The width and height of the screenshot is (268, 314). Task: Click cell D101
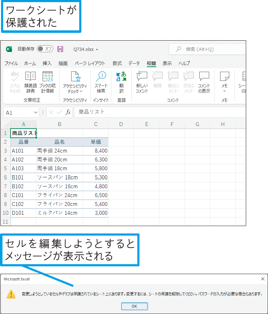[x=23, y=213]
